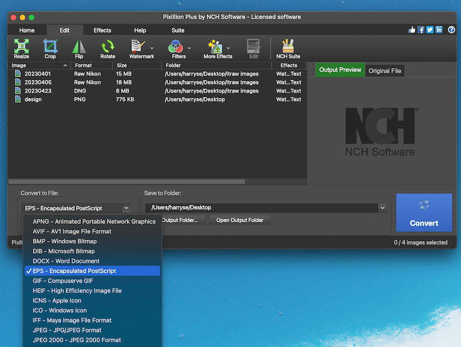Switch to the Home tab

[27, 30]
